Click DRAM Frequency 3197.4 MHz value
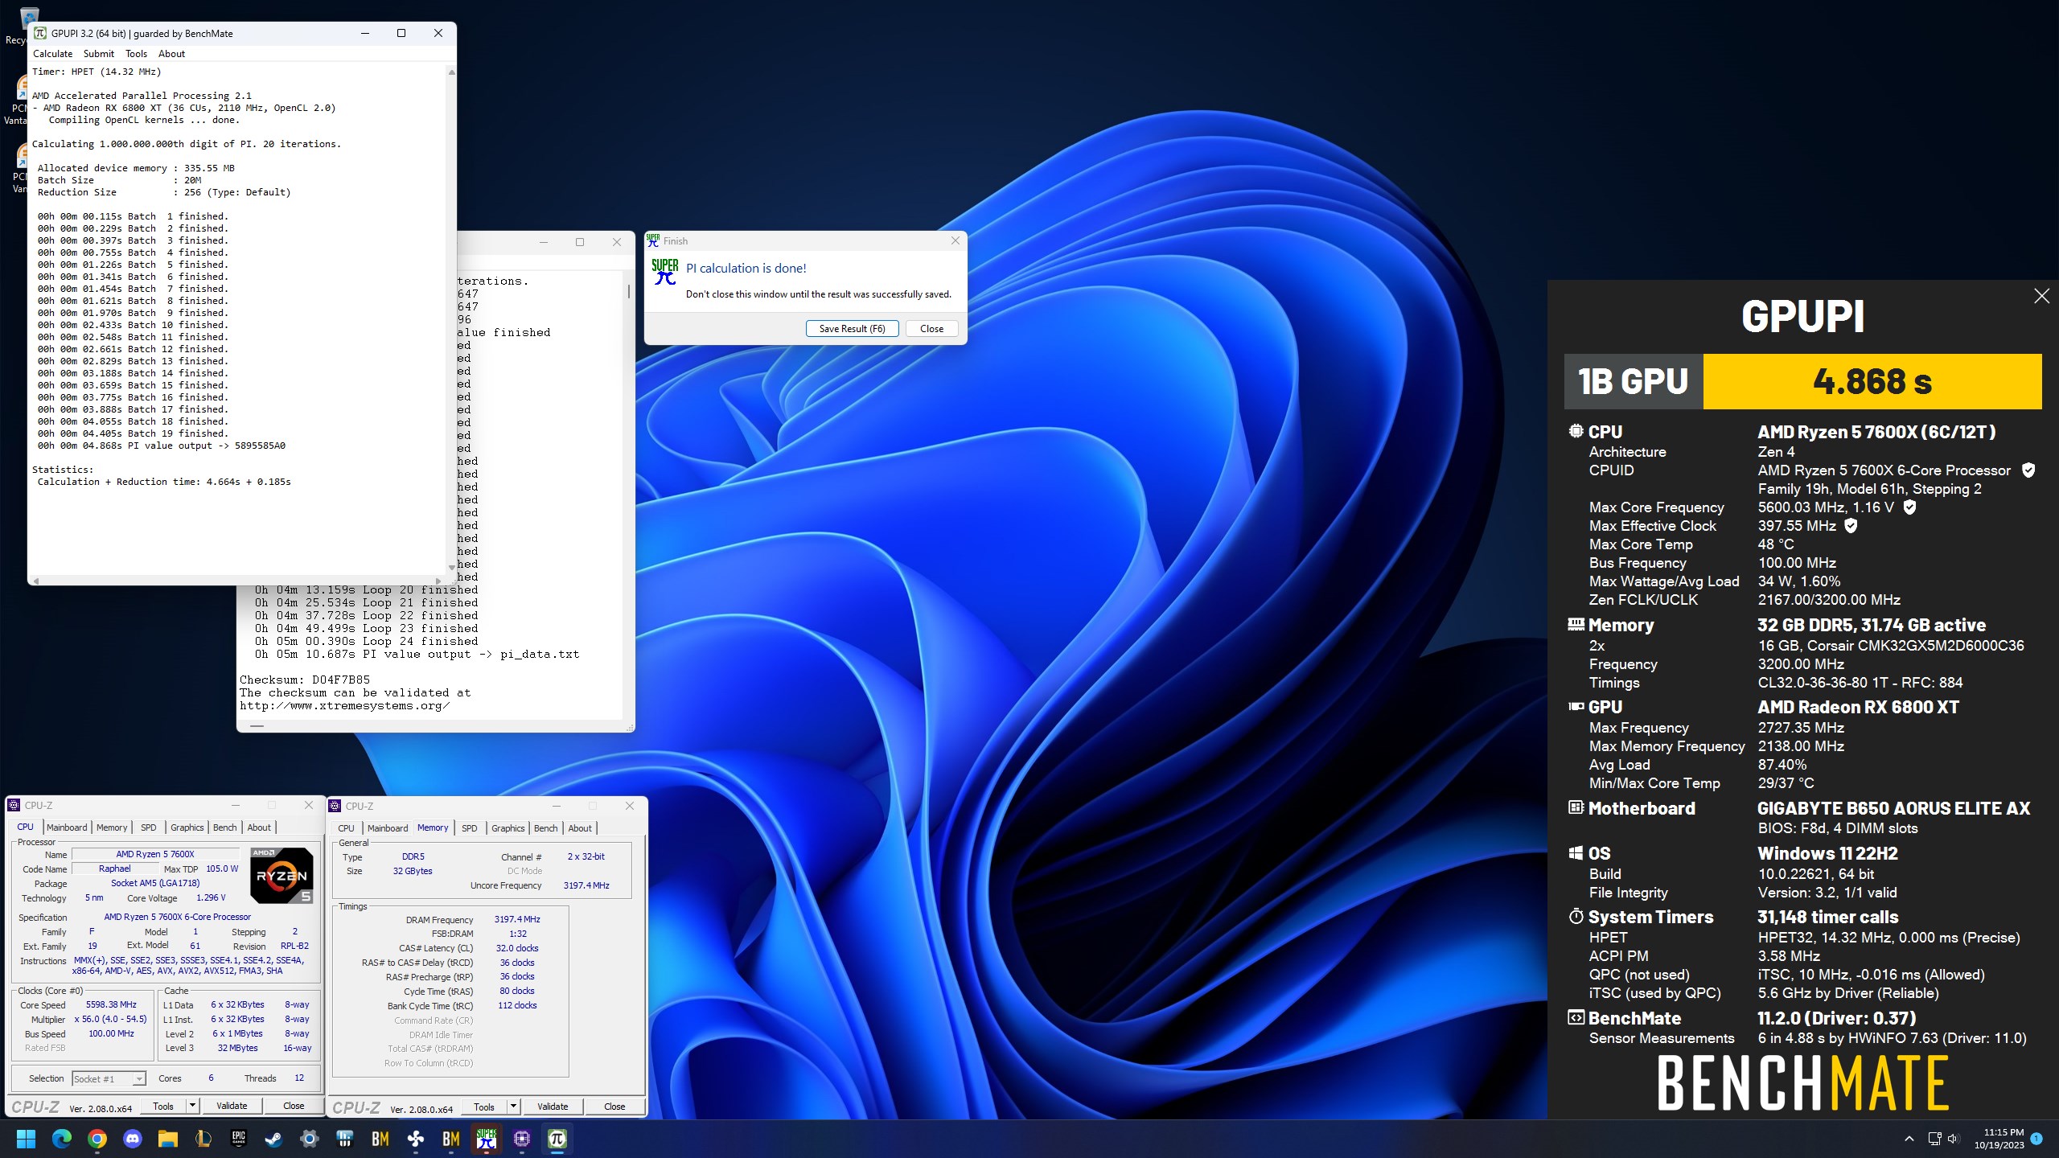Image resolution: width=2059 pixels, height=1158 pixels. 517,919
